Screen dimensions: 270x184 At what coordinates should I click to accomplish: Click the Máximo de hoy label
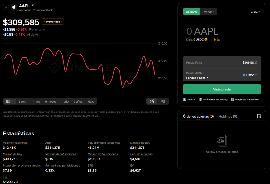(x=140, y=143)
